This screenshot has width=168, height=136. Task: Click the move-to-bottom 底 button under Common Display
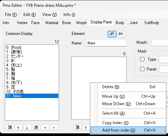click(36, 128)
